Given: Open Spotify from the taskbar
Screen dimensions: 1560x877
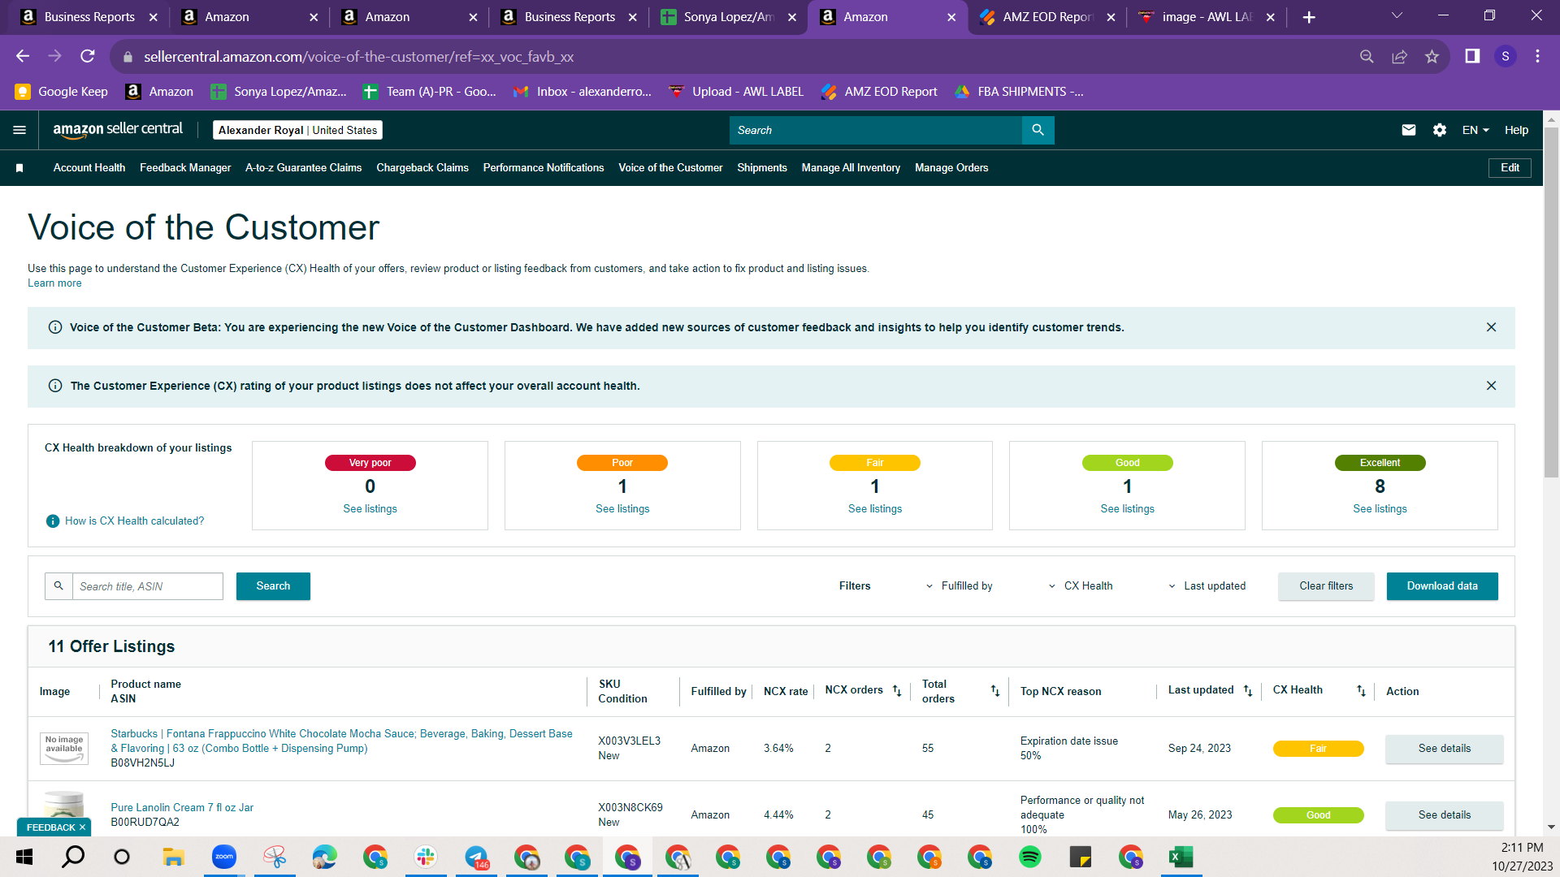Looking at the screenshot, I should point(1030,857).
